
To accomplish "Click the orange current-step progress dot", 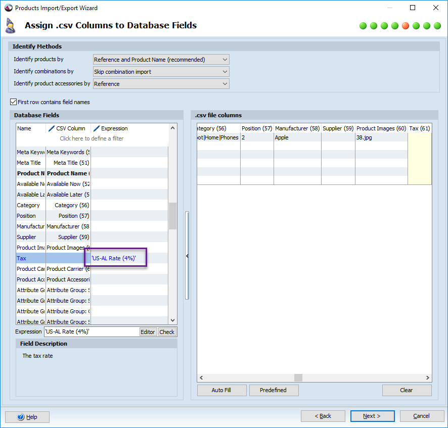I will click(406, 26).
